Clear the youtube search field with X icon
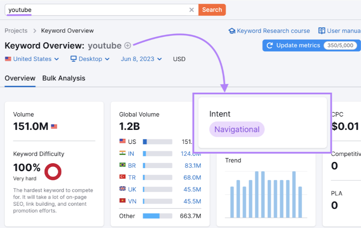The image size is (361, 228). point(191,10)
